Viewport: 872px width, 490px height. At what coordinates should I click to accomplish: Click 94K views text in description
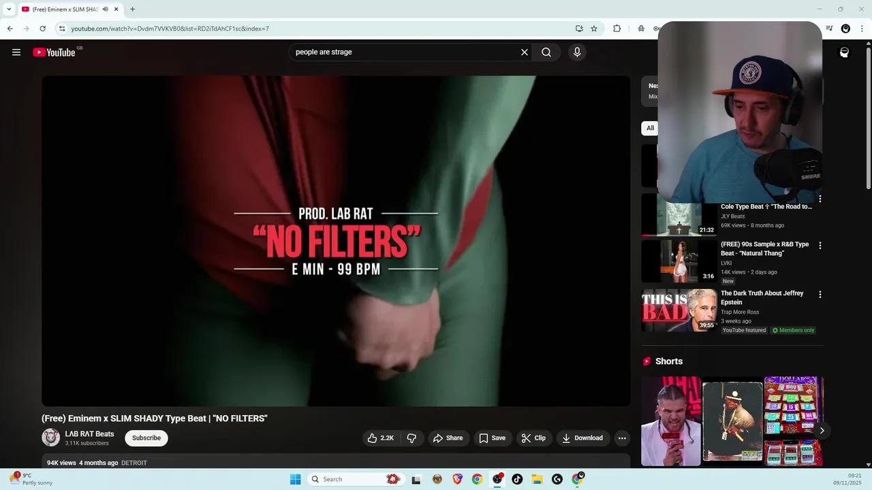pyautogui.click(x=61, y=463)
